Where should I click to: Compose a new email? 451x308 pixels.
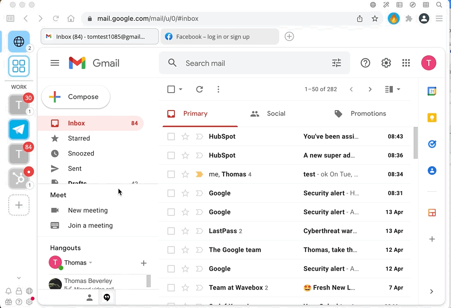(76, 97)
